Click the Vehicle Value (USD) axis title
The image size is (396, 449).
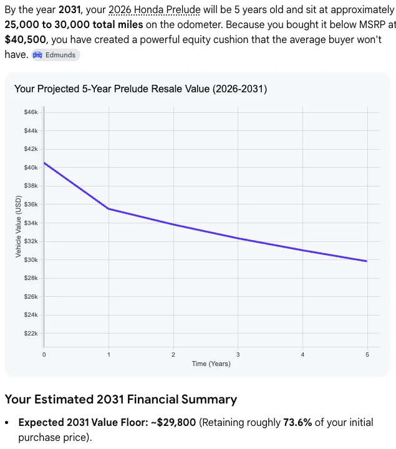coord(18,226)
